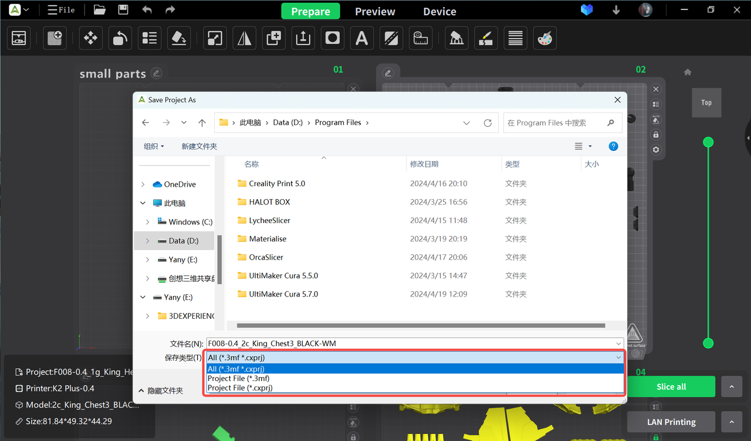Click the bottom green slider handle
Viewport: 751px width, 441px height.
click(708, 343)
